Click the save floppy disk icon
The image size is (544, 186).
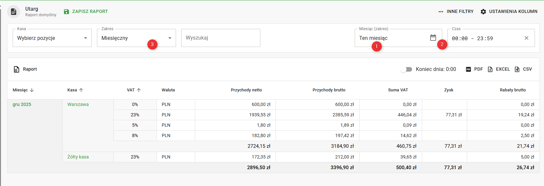click(66, 12)
